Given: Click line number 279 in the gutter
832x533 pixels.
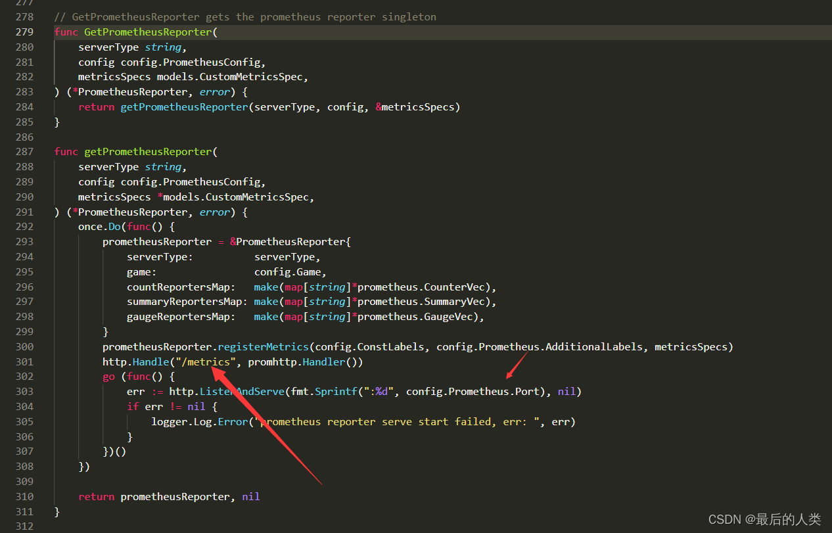Looking at the screenshot, I should click(24, 32).
